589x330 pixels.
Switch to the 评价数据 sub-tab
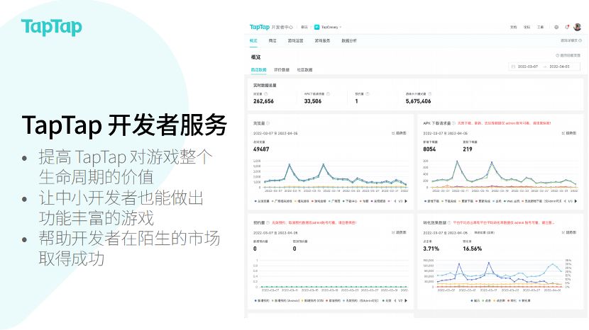point(282,69)
